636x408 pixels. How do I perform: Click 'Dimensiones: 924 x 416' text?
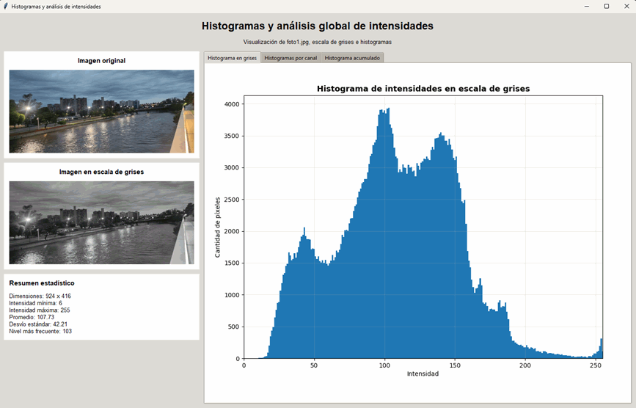tap(40, 296)
